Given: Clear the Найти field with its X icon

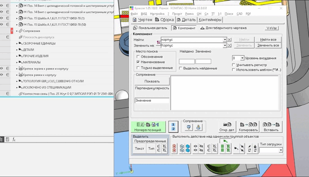Looking at the screenshot, I should click(x=229, y=40).
